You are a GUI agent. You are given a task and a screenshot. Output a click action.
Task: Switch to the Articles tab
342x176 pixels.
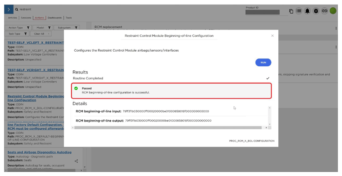pos(12,18)
